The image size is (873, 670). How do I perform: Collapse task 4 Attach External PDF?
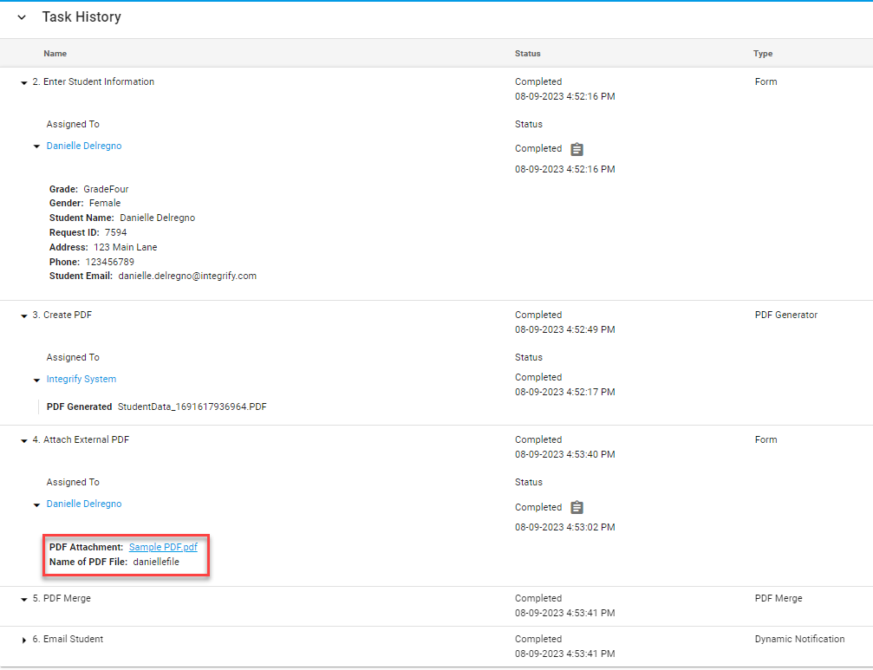(x=24, y=440)
